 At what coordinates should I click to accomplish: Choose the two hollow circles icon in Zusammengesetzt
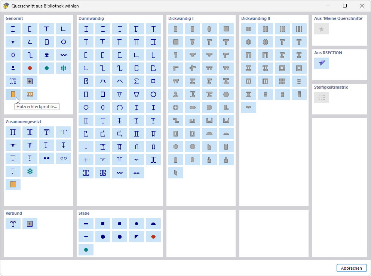(64, 158)
